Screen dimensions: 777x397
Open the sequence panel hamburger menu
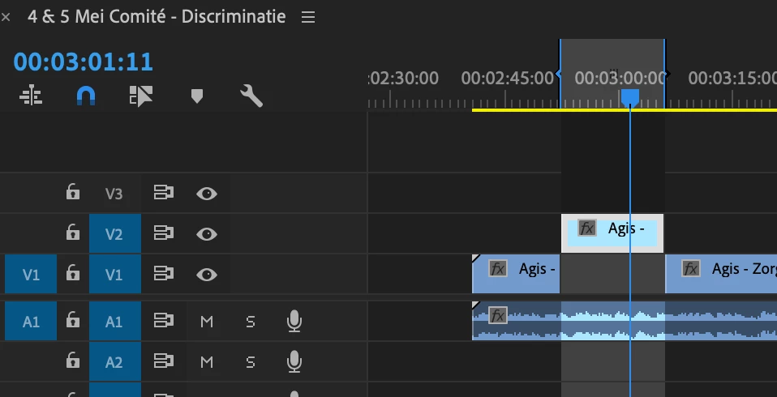pyautogui.click(x=308, y=17)
